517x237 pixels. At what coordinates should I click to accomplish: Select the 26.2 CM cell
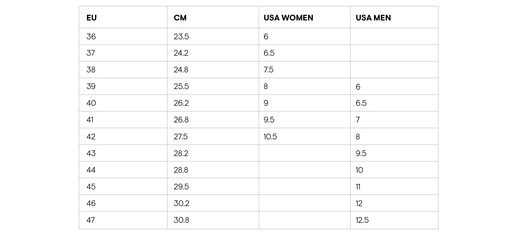point(181,103)
